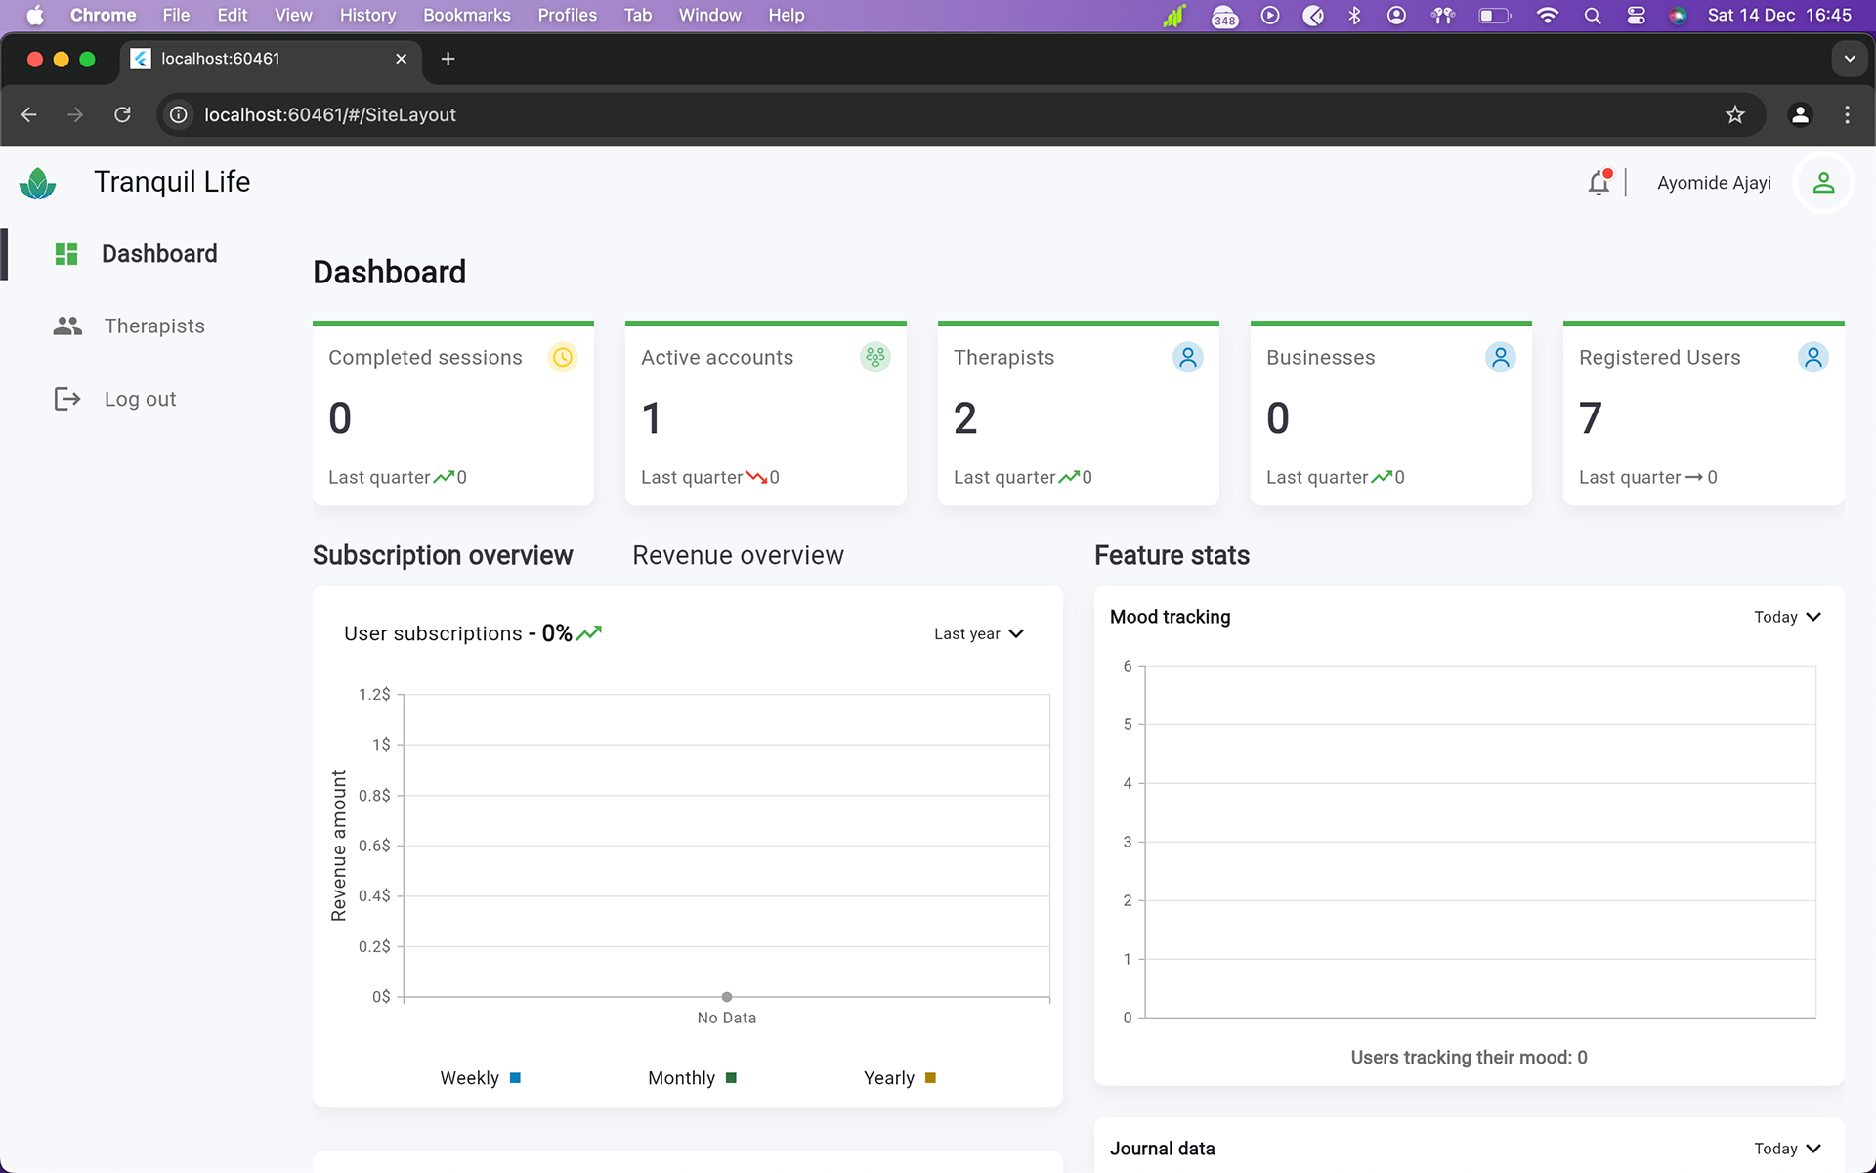The image size is (1876, 1173).
Task: Open the Last year period dropdown
Action: pyautogui.click(x=978, y=634)
